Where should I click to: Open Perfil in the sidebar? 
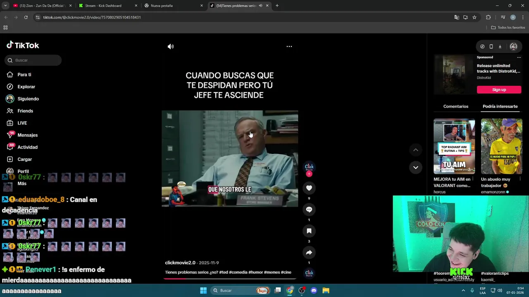[x=23, y=171]
